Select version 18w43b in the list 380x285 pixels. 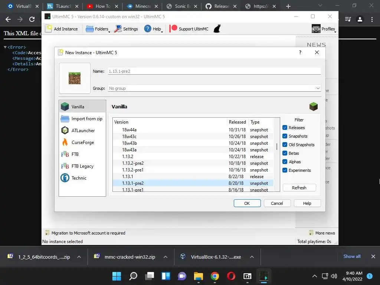193,143
